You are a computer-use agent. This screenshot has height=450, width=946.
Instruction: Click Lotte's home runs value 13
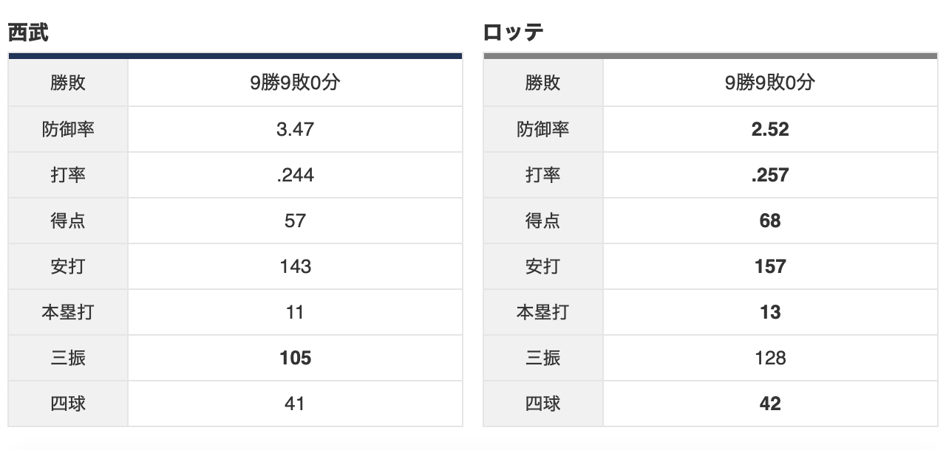pyautogui.click(x=770, y=312)
